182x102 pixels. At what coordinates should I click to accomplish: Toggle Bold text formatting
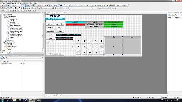pos(104,8)
